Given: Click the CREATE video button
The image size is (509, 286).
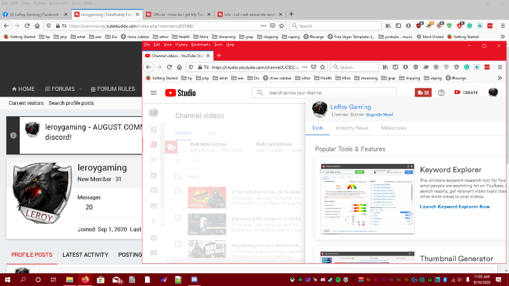Looking at the screenshot, I should [x=464, y=93].
